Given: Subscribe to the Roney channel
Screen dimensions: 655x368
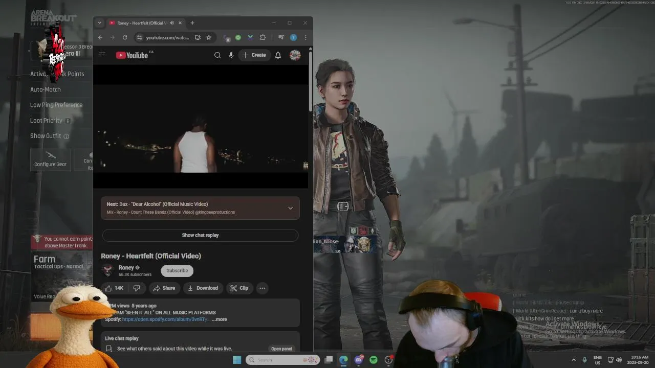Looking at the screenshot, I should 177,270.
